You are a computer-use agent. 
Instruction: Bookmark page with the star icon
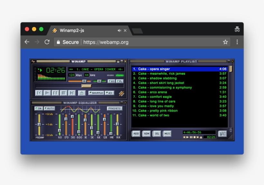225,42
